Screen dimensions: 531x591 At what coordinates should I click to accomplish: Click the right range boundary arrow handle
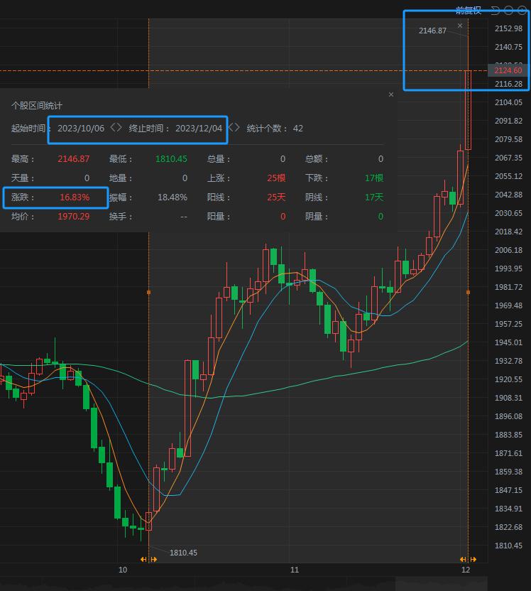(468, 560)
